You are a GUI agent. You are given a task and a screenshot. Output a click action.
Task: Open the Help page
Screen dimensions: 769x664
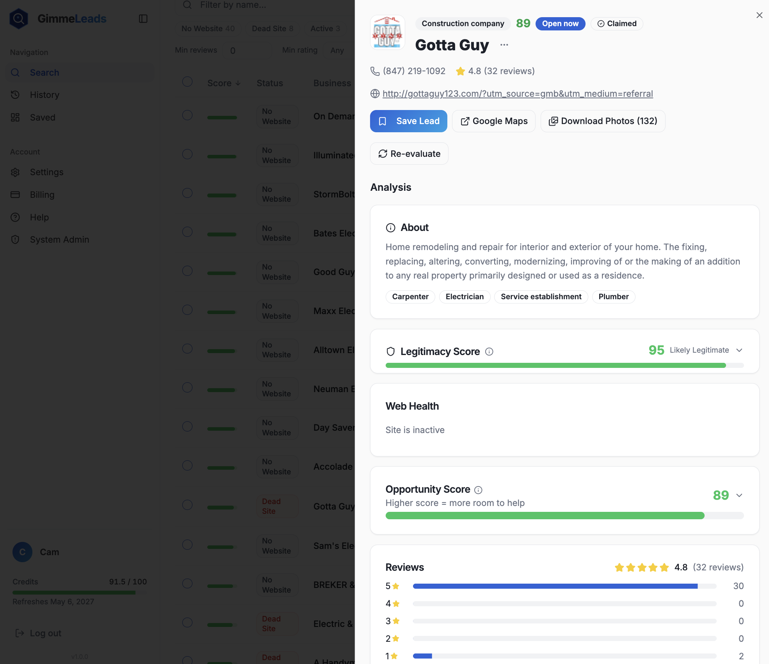pos(80,217)
